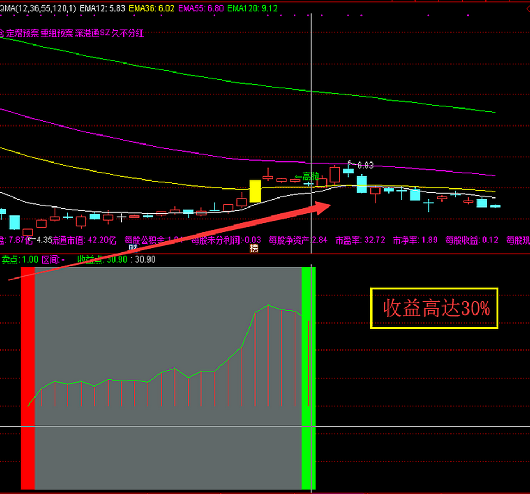Click the 深港通SZ tag

[x=92, y=33]
